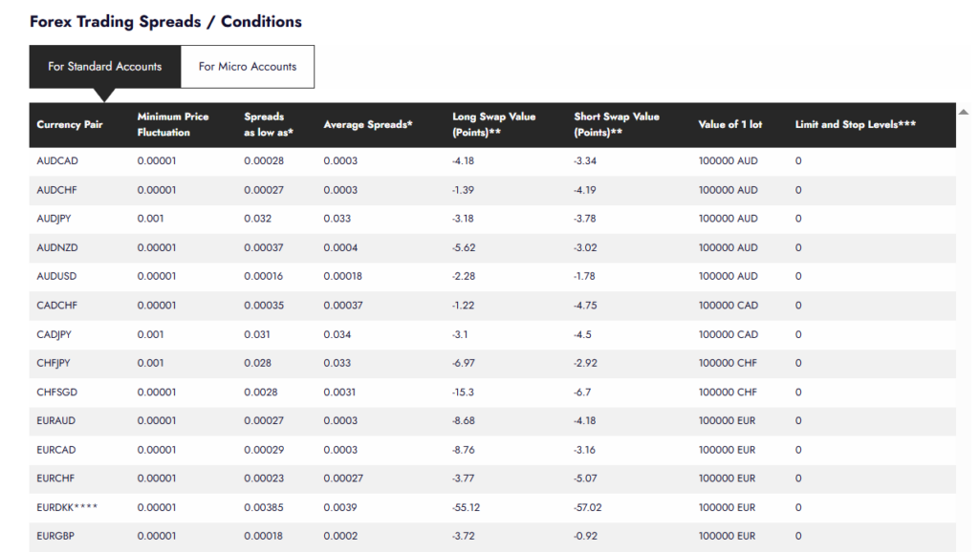Image resolution: width=979 pixels, height=552 pixels.
Task: Click the AUDUSD currency pair cell
Action: coord(57,276)
